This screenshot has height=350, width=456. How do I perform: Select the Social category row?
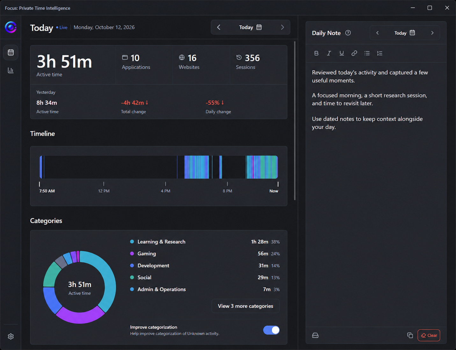[x=205, y=277]
